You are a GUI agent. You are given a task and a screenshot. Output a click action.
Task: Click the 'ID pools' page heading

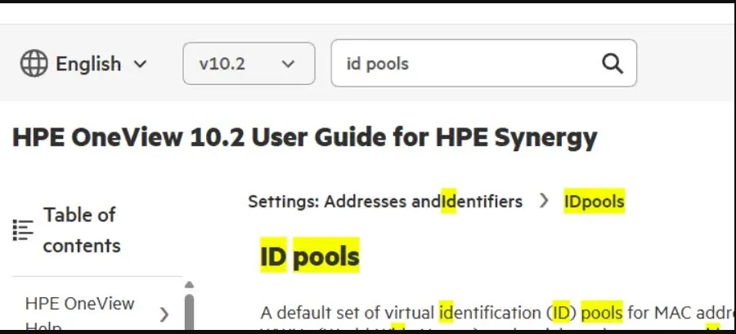point(310,256)
